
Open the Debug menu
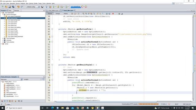pos(31,3)
